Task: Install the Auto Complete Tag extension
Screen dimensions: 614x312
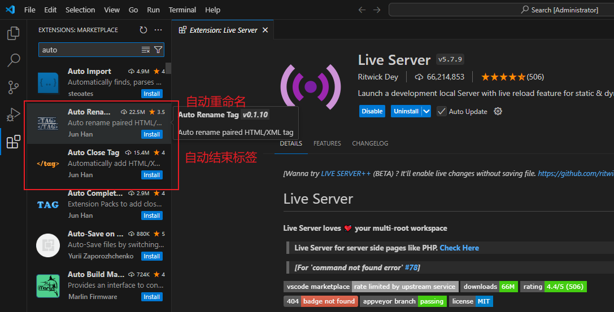Action: coord(151,216)
